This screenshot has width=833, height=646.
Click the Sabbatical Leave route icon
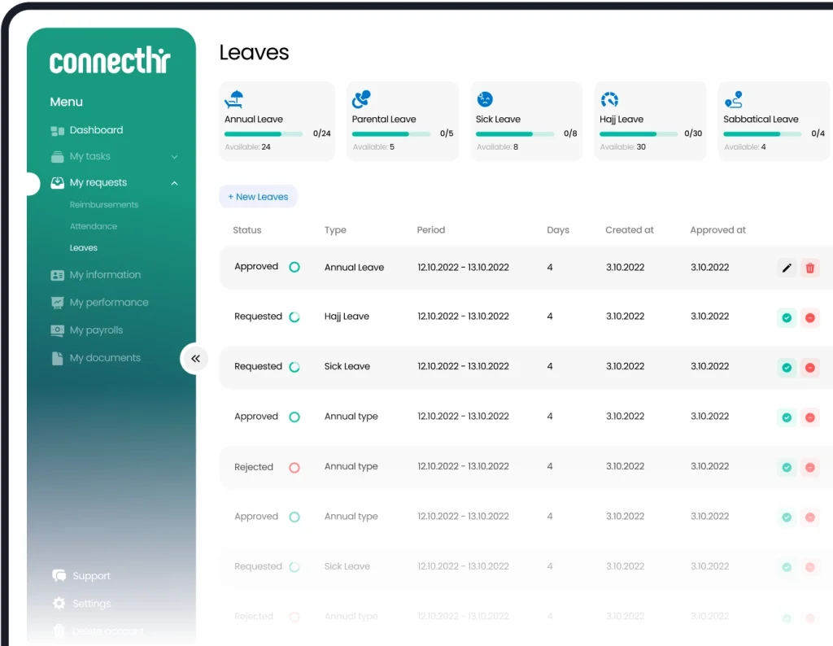point(734,98)
